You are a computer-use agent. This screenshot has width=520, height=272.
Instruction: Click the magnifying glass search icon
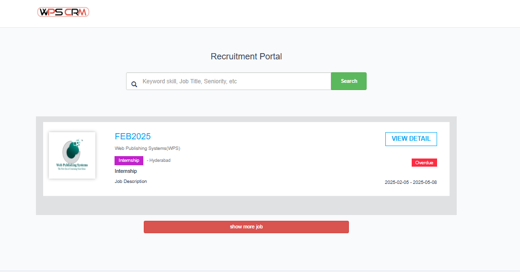pyautogui.click(x=134, y=84)
